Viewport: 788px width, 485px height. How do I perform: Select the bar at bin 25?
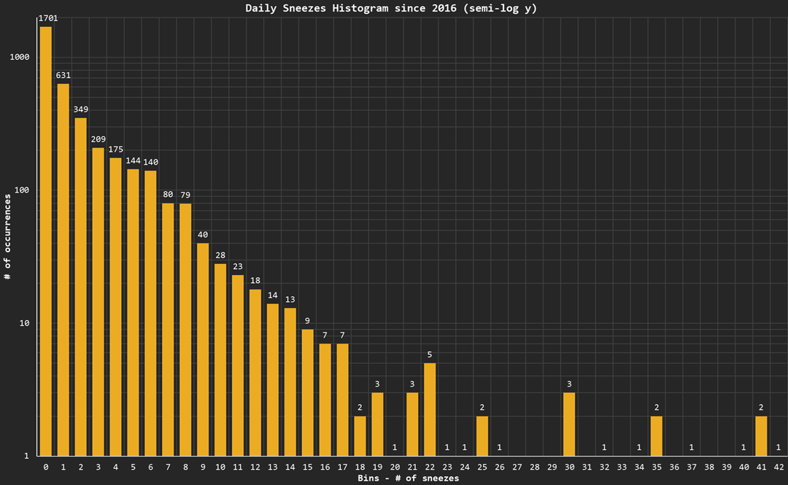[x=482, y=435]
